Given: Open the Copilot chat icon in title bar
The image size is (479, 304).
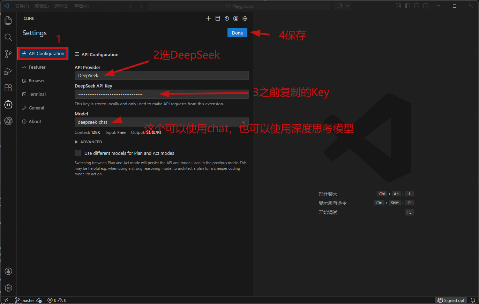Looking at the screenshot, I should pos(339,6).
